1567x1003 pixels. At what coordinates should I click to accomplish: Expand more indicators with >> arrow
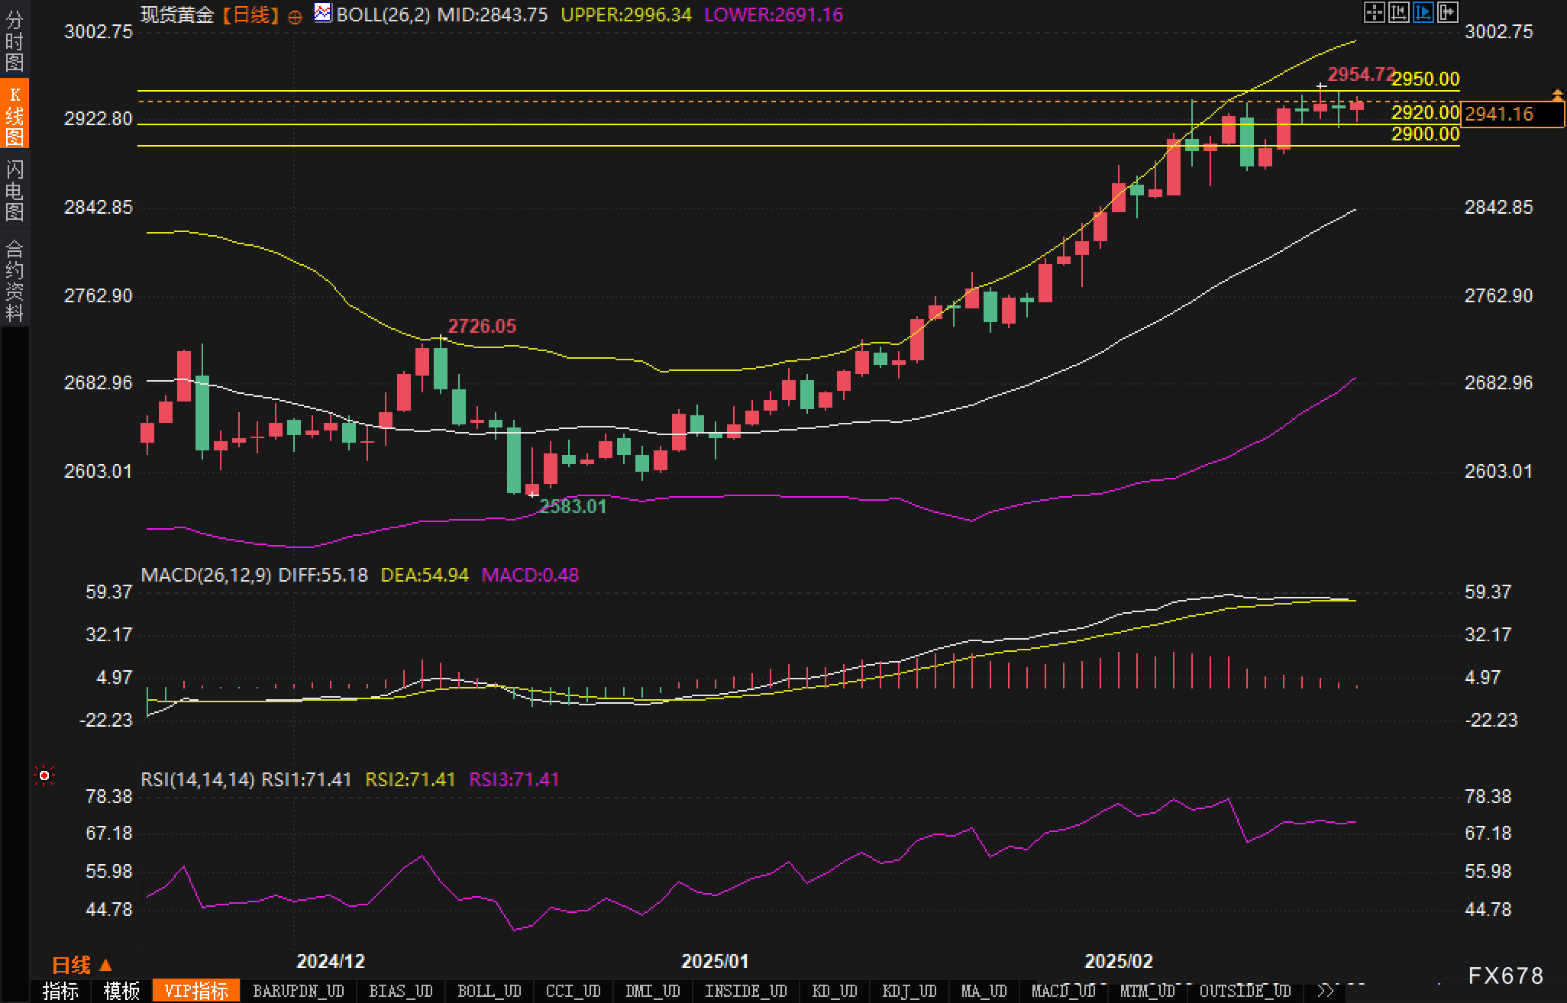tap(1326, 991)
